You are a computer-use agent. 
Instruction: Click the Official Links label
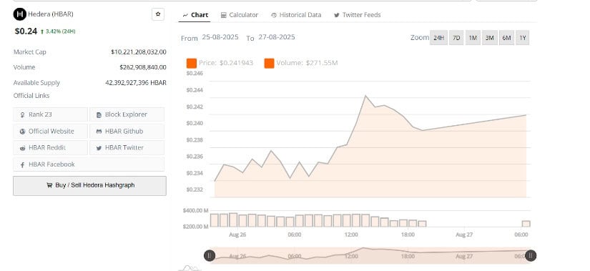coord(31,96)
